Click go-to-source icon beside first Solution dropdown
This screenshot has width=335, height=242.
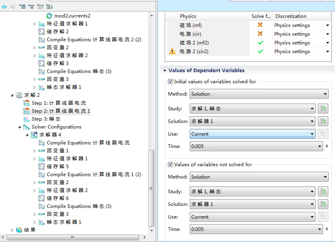[x=323, y=121]
